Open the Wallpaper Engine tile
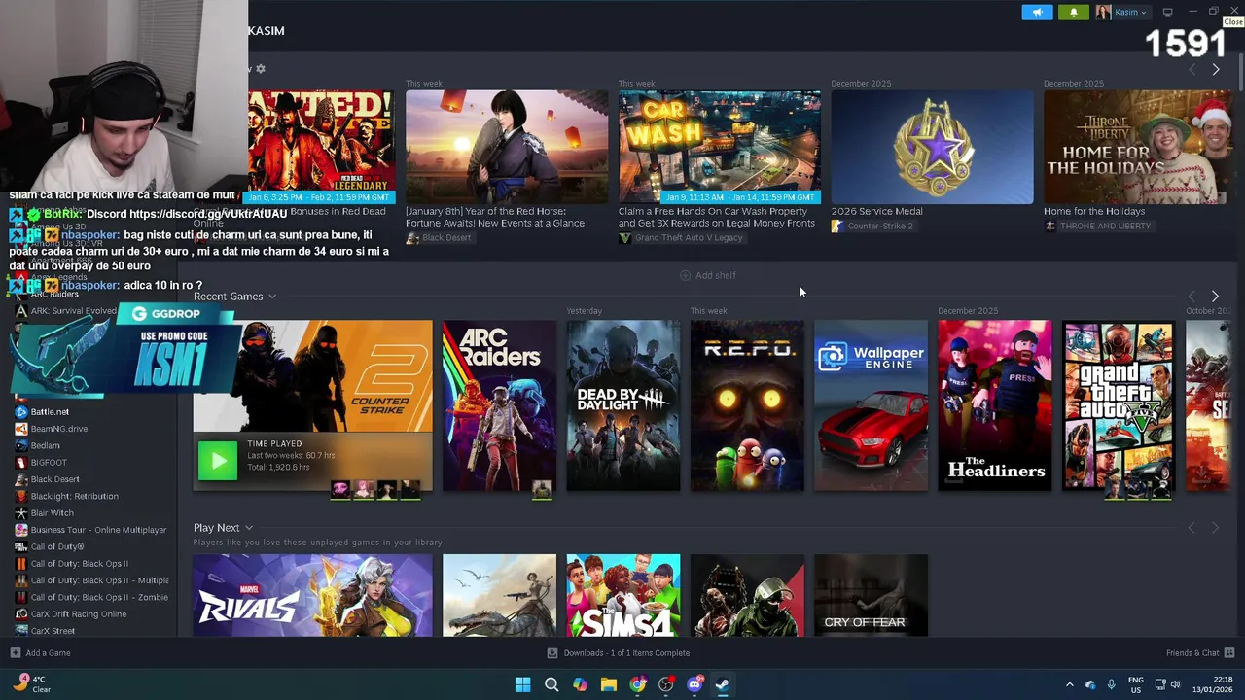Viewport: 1245px width, 700px height. pyautogui.click(x=871, y=405)
